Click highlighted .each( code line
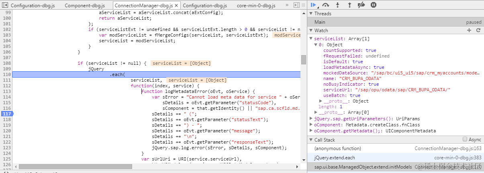The width and height of the screenshot is (484, 173). point(156,75)
